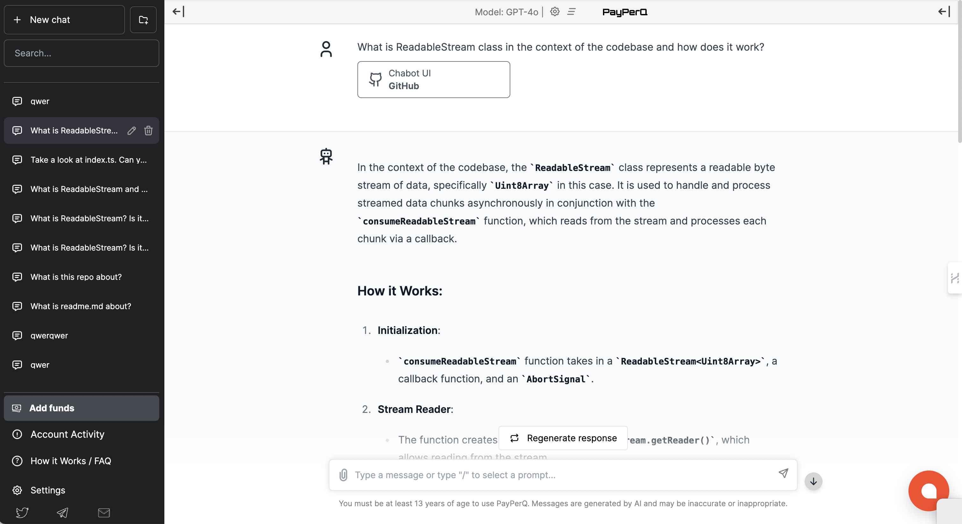Focus the Search chats input field
This screenshot has height=524, width=962.
[x=82, y=53]
